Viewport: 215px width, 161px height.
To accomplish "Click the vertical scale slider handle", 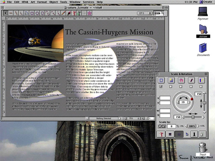I will pyautogui.click(x=205, y=103).
